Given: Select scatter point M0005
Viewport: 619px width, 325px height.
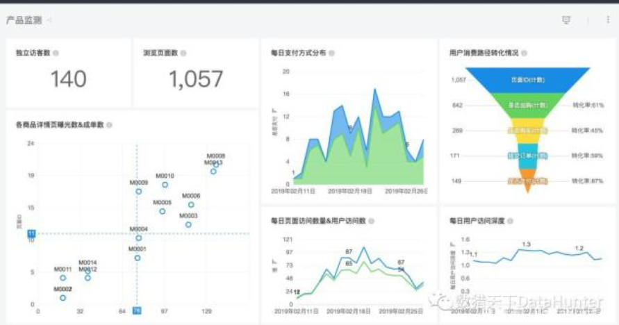Looking at the screenshot, I should click(163, 211).
